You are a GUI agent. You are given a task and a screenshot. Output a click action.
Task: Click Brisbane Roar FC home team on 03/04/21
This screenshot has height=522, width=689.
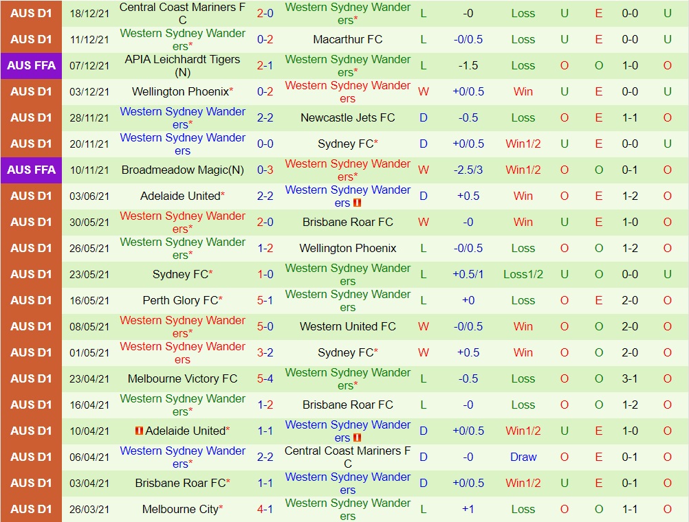point(182,483)
